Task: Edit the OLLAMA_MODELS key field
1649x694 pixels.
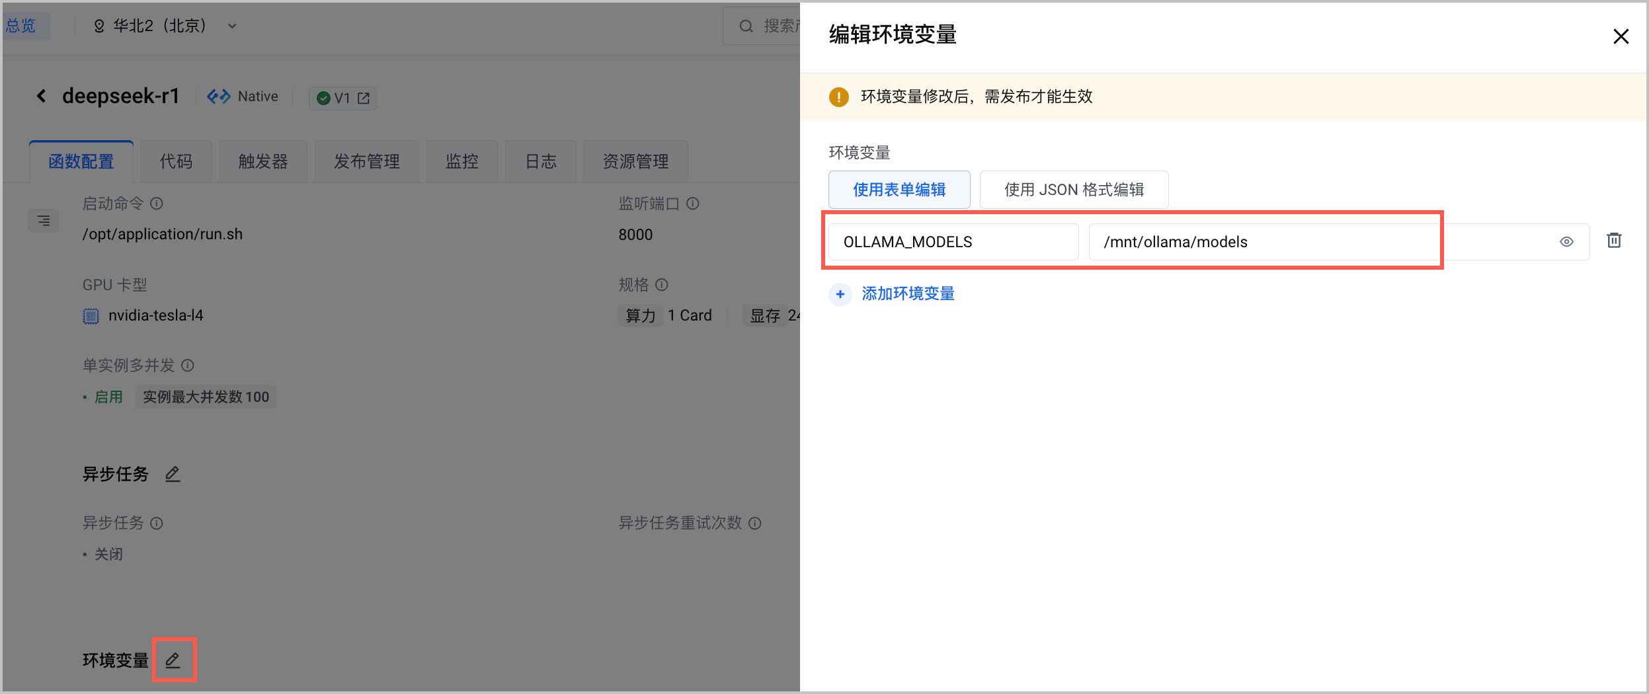Action: (953, 242)
